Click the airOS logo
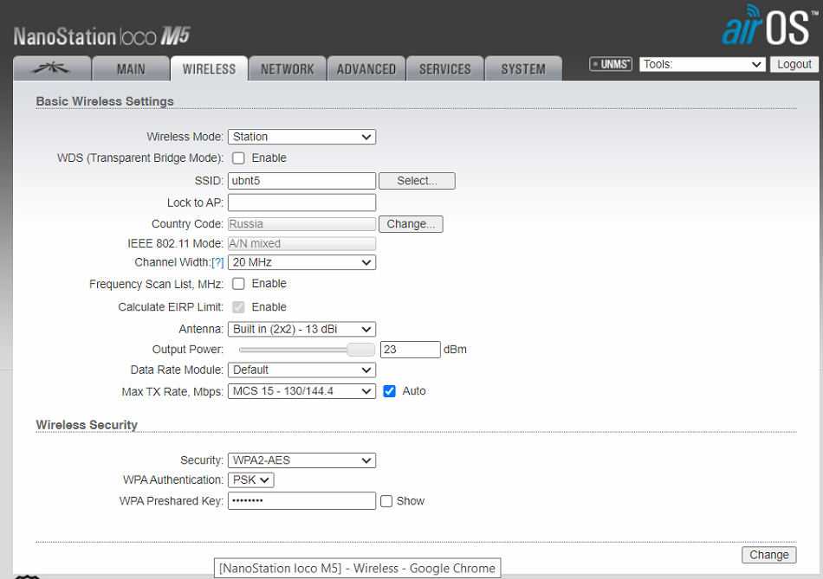This screenshot has height=579, width=823. 769,25
